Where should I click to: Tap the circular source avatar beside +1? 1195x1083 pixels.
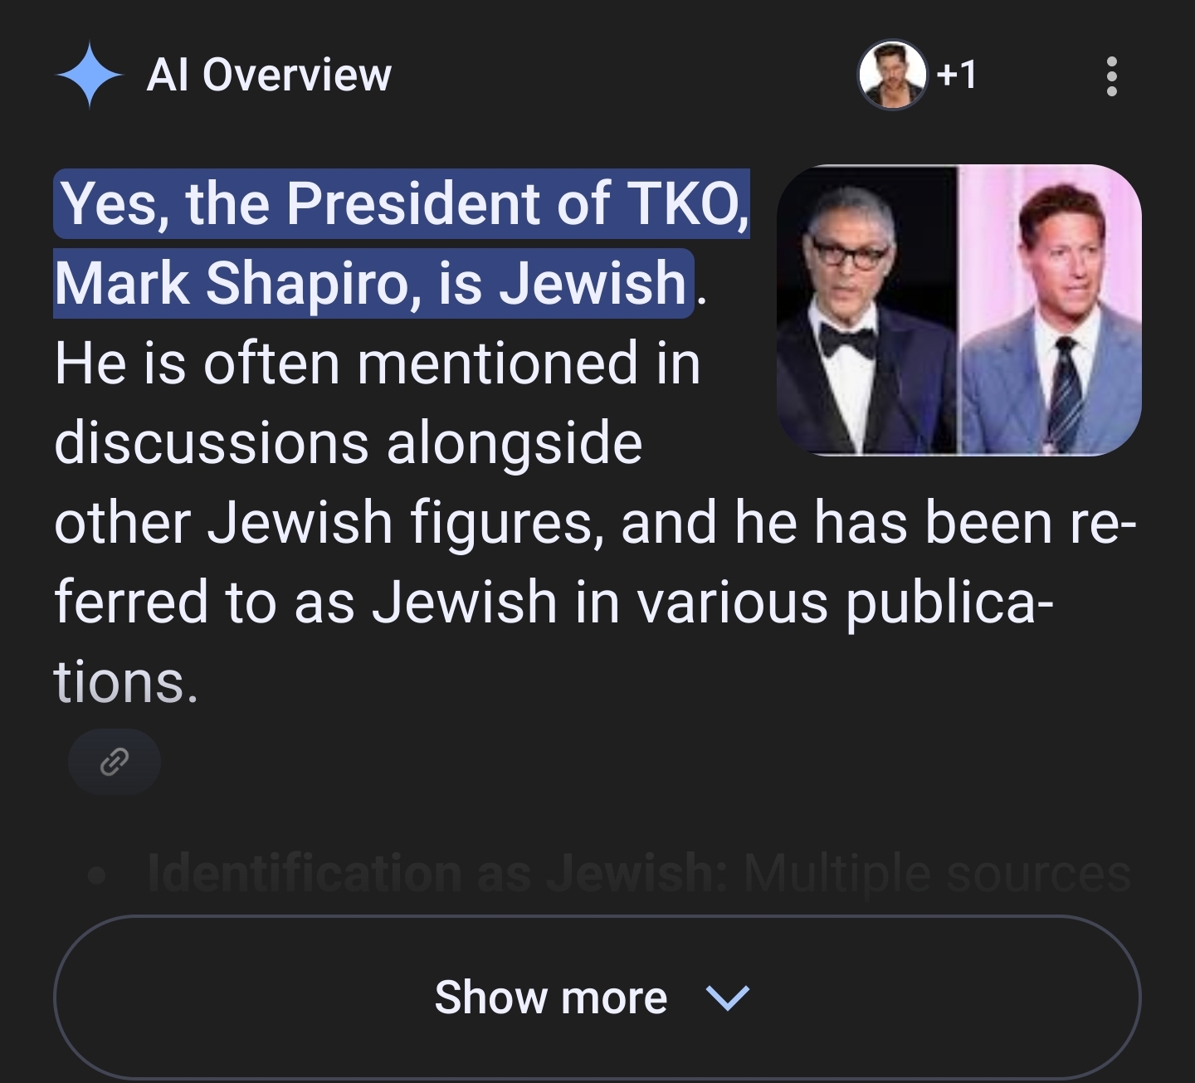tap(892, 76)
